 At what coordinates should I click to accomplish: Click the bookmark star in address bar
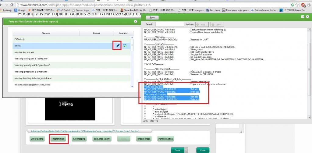pyautogui.click(x=297, y=5)
